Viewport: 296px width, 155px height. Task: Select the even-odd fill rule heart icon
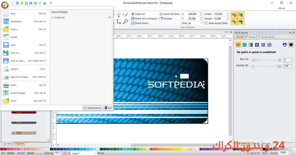(x=285, y=45)
